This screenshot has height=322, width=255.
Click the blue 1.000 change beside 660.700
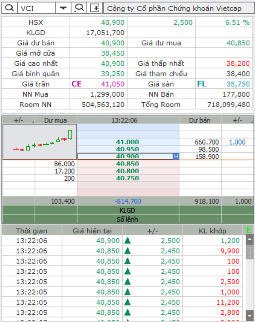coord(237,142)
